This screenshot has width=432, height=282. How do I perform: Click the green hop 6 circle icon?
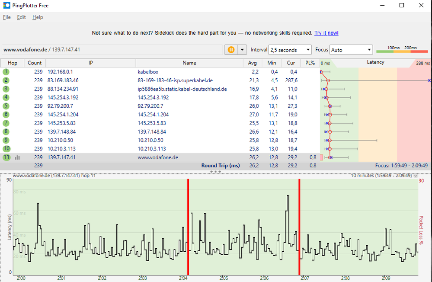pos(6,114)
